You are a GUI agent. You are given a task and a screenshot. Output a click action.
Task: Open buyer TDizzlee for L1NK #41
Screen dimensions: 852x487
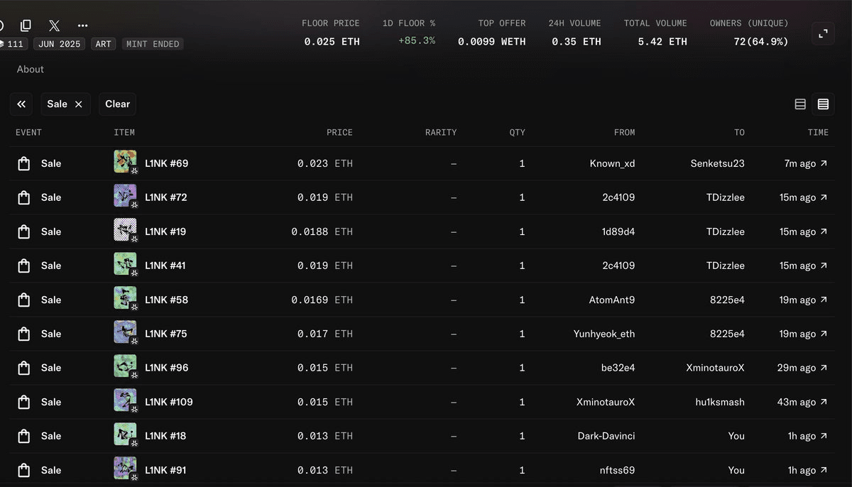coord(726,266)
